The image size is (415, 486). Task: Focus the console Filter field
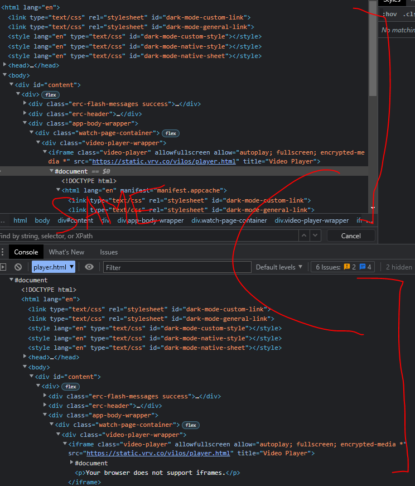tap(177, 267)
